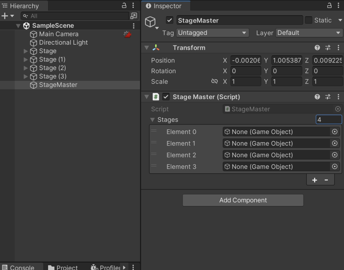The height and width of the screenshot is (270, 344).
Task: Open the Static flags dropdown arrow
Action: click(x=340, y=20)
